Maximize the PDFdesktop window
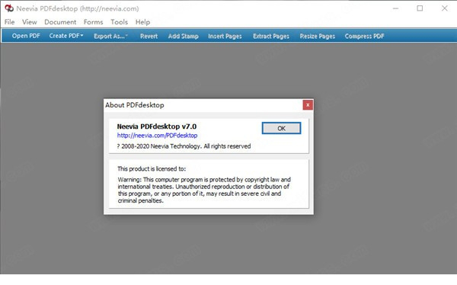 click(420, 8)
